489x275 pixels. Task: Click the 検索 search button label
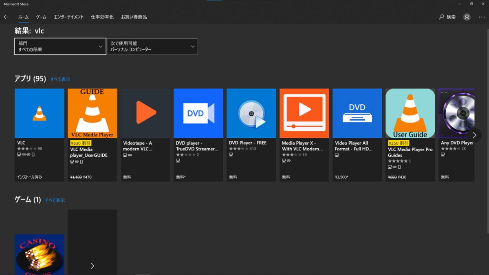(x=451, y=17)
